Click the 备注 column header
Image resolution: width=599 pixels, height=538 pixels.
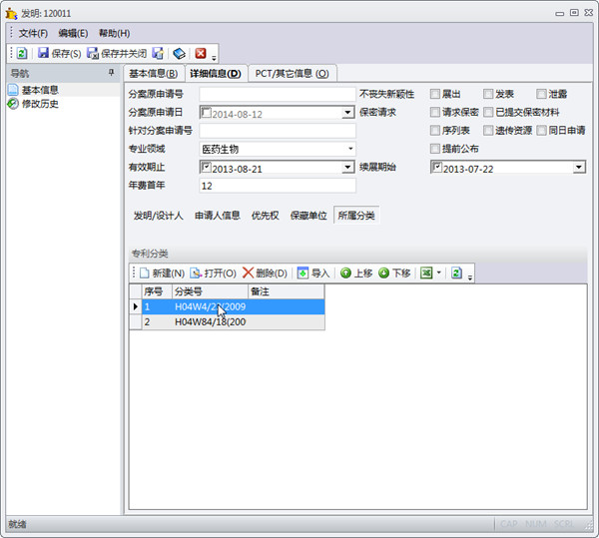click(287, 291)
